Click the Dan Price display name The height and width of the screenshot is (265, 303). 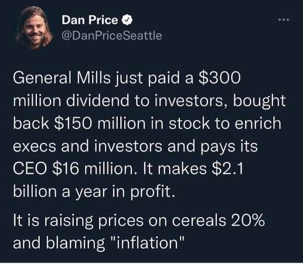(90, 20)
